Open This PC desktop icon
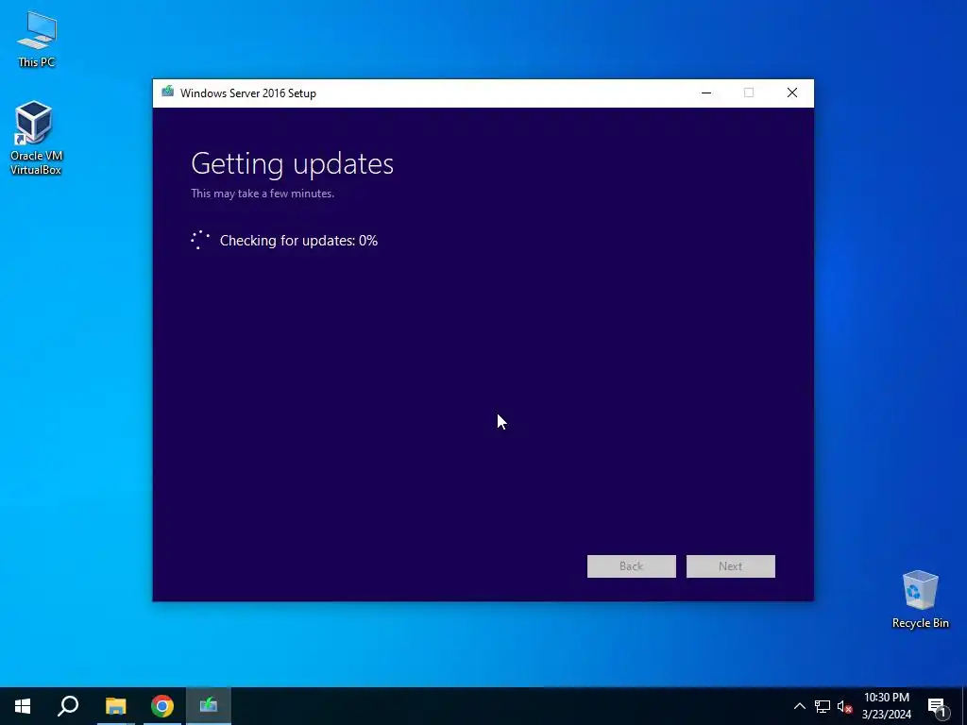This screenshot has height=725, width=967. 37,38
